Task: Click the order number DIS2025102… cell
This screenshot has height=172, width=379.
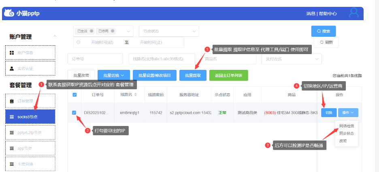Action: [97, 113]
